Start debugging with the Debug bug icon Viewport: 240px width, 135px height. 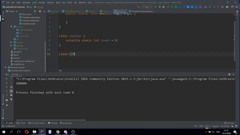click(x=160, y=7)
